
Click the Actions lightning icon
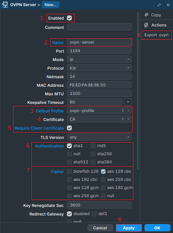[x=146, y=25]
